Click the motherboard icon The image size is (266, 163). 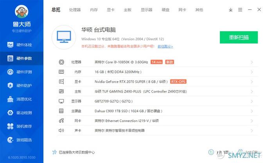pyautogui.click(x=61, y=91)
